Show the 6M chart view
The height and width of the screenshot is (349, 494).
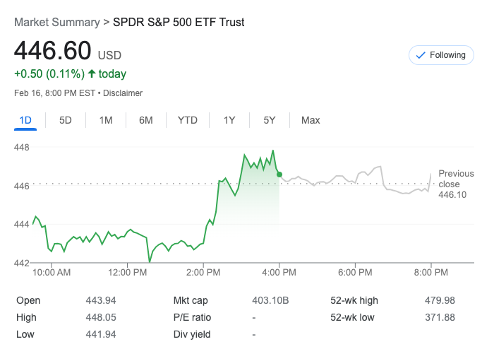click(x=146, y=120)
